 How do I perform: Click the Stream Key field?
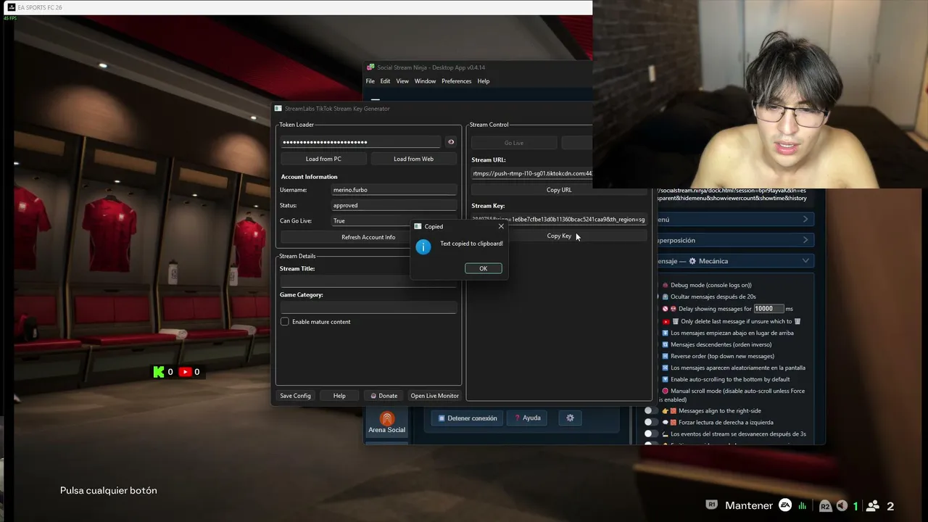558,220
